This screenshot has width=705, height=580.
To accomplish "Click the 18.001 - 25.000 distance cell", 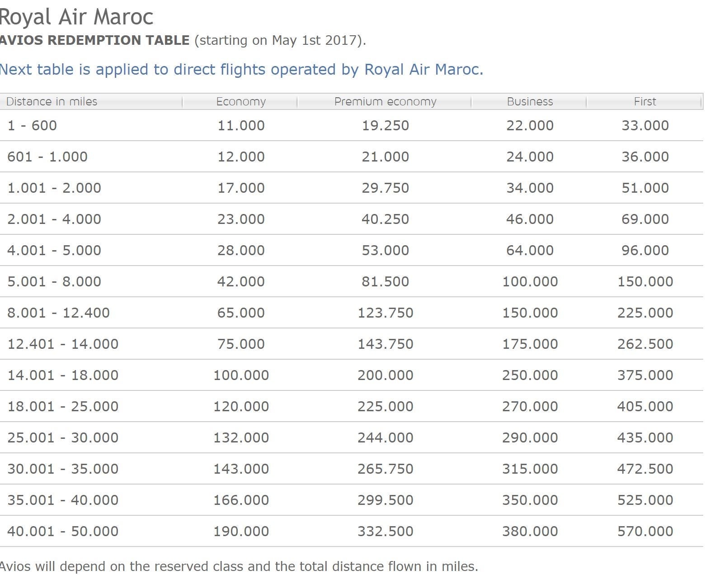I will [x=63, y=406].
